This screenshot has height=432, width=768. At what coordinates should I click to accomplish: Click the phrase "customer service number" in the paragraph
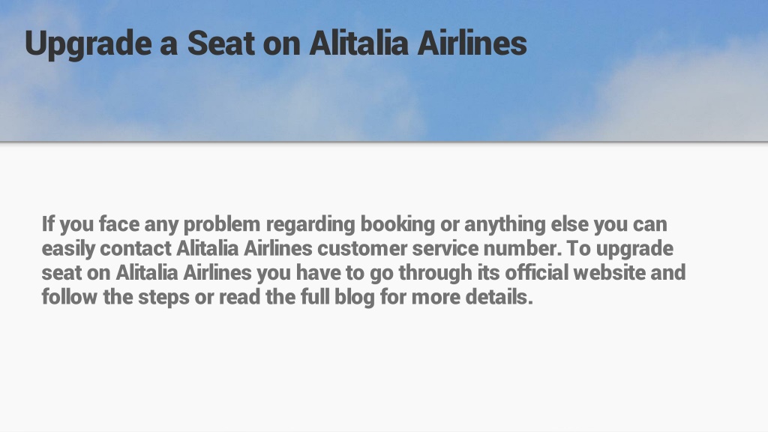pyautogui.click(x=437, y=248)
